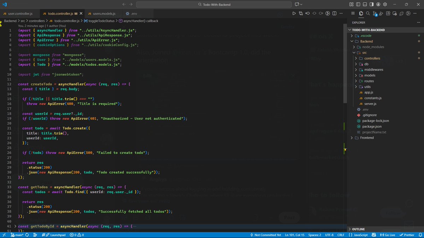Open the Extensions view
The height and width of the screenshot is (238, 424).
coord(388,13)
